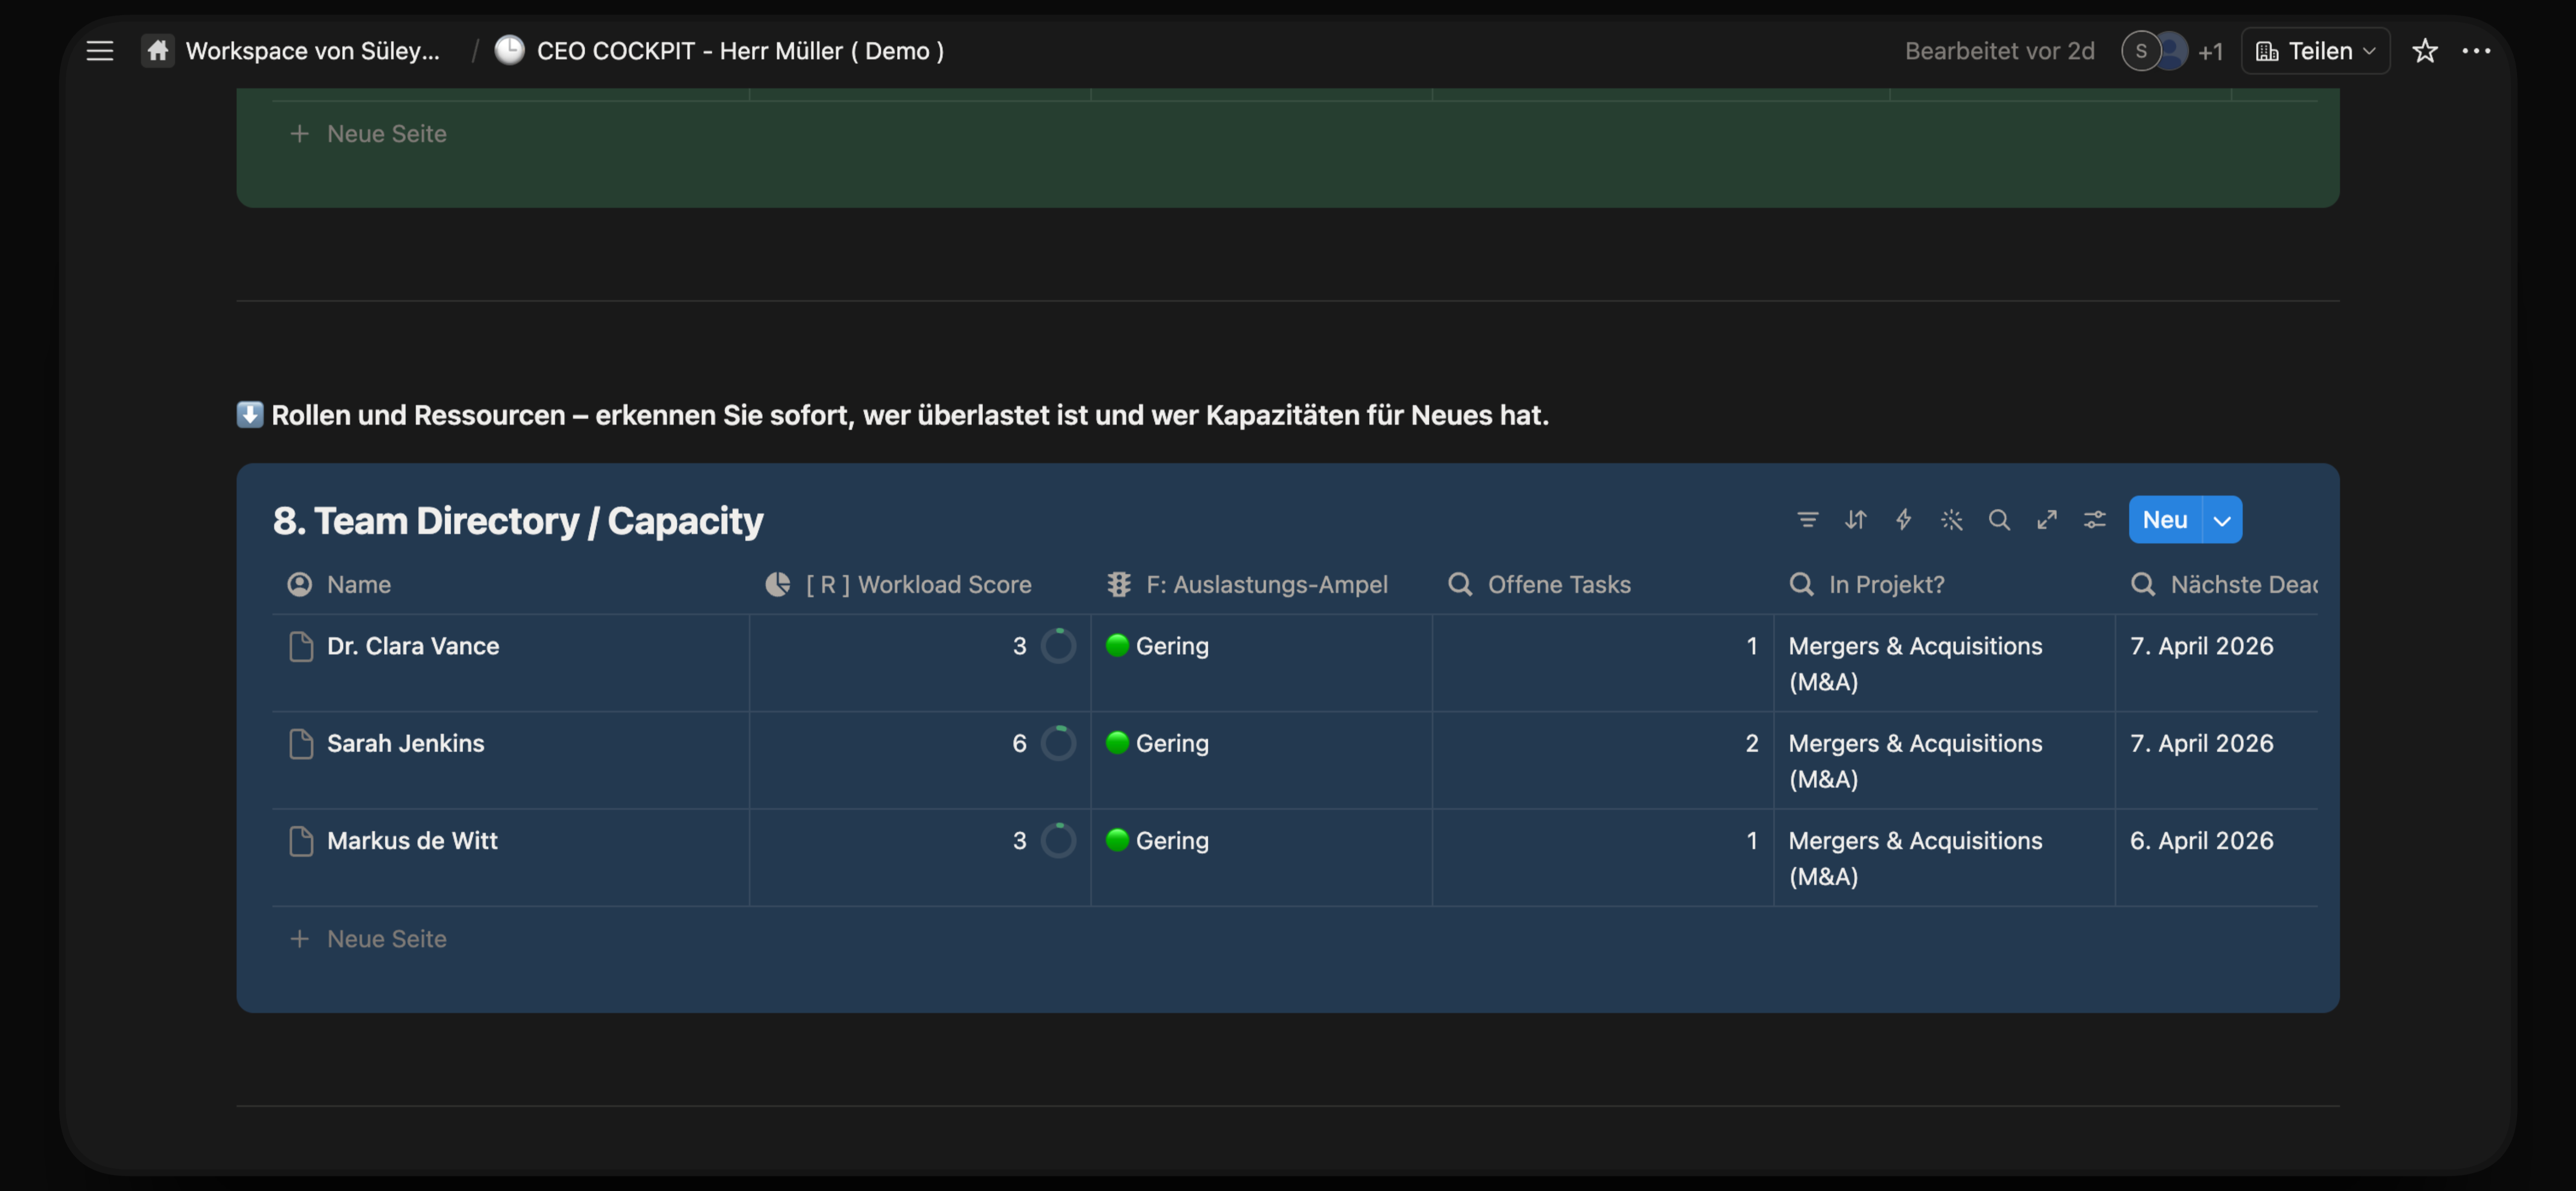The width and height of the screenshot is (2576, 1191).
Task: Click the workspace home icon
Action: pyautogui.click(x=158, y=50)
